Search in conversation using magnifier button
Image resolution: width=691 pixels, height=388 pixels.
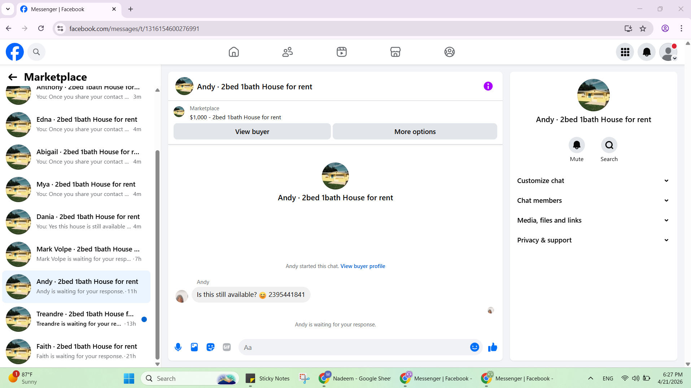point(609,145)
